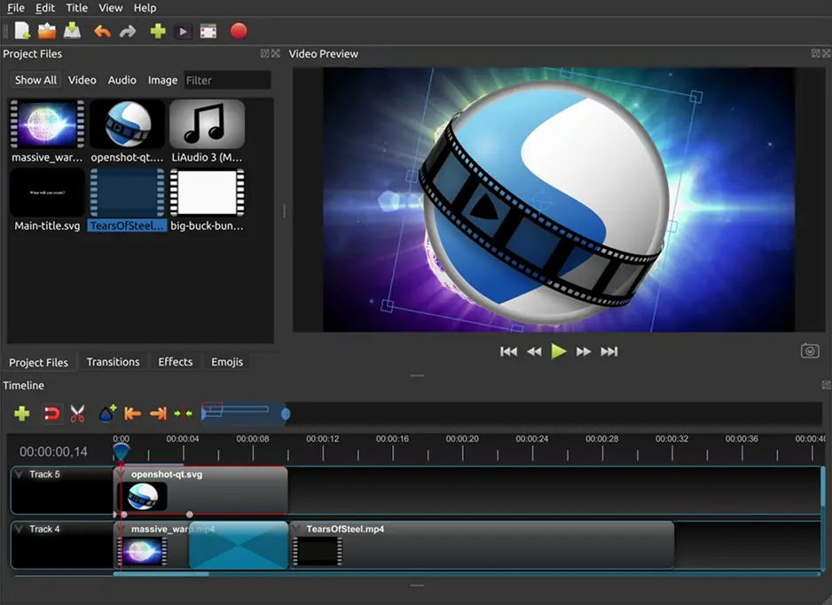This screenshot has width=832, height=605.
Task: Undo the last action
Action: tap(102, 32)
